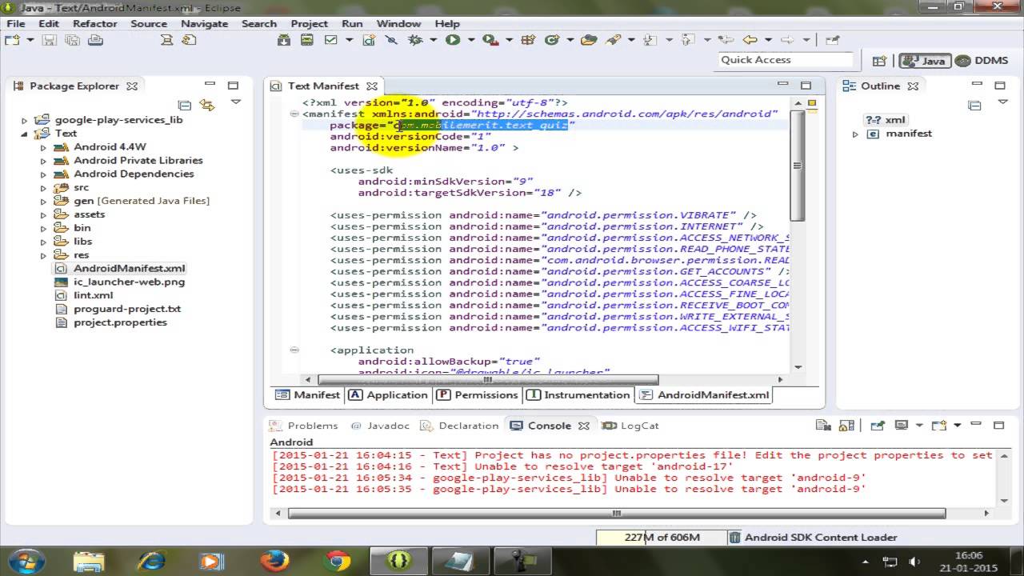
Task: Open the Refactor menu
Action: [x=95, y=23]
